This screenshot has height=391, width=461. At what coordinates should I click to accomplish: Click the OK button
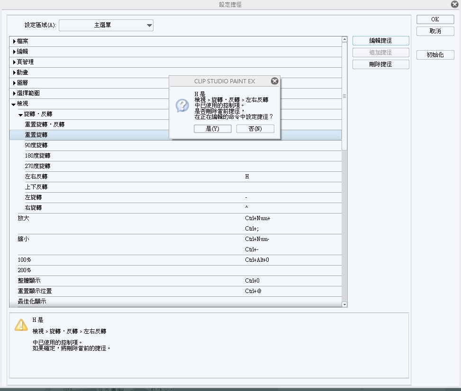(x=435, y=19)
